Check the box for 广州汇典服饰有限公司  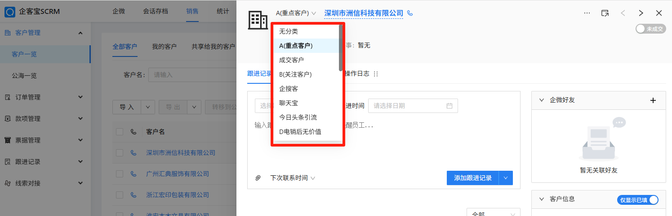tap(120, 174)
